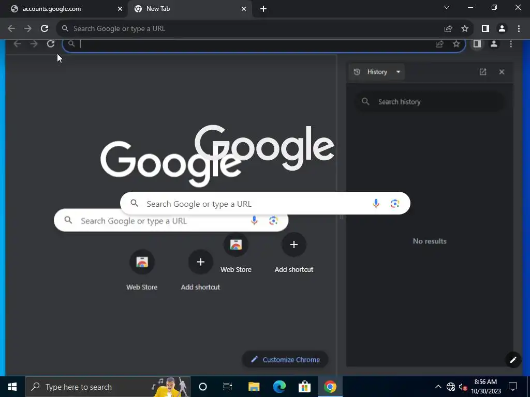530x397 pixels.
Task: Toggle the highlighted side panel icon in the second toolbar
Action: coord(477,44)
